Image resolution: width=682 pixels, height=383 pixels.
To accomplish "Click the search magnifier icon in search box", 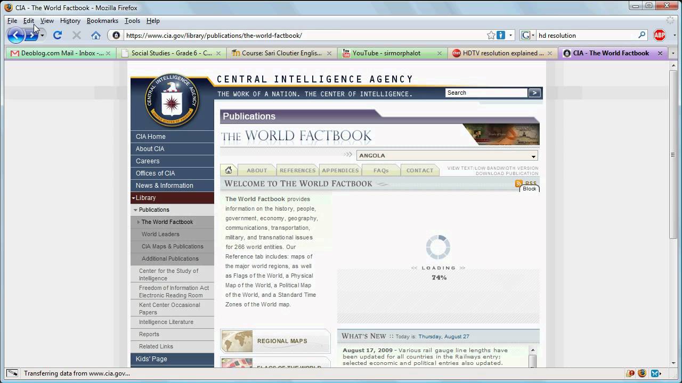I will (642, 35).
